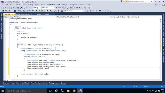
Task: Click the yellow feedback smiley icon
Action: coord(127,2)
